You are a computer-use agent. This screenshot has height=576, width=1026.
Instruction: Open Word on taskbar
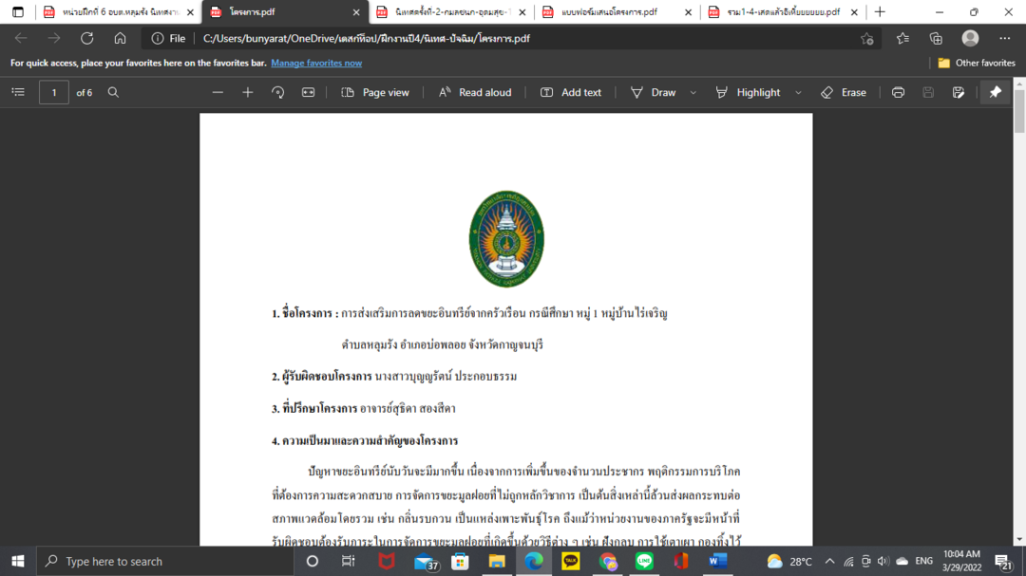718,561
